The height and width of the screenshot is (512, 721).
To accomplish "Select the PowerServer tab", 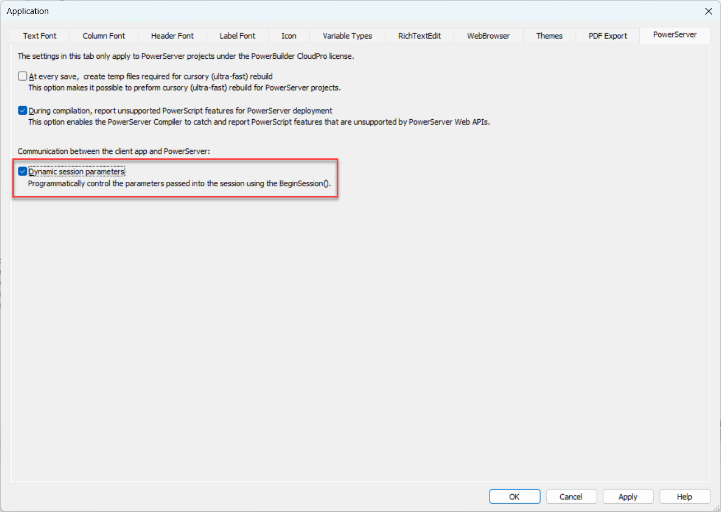I will [675, 35].
